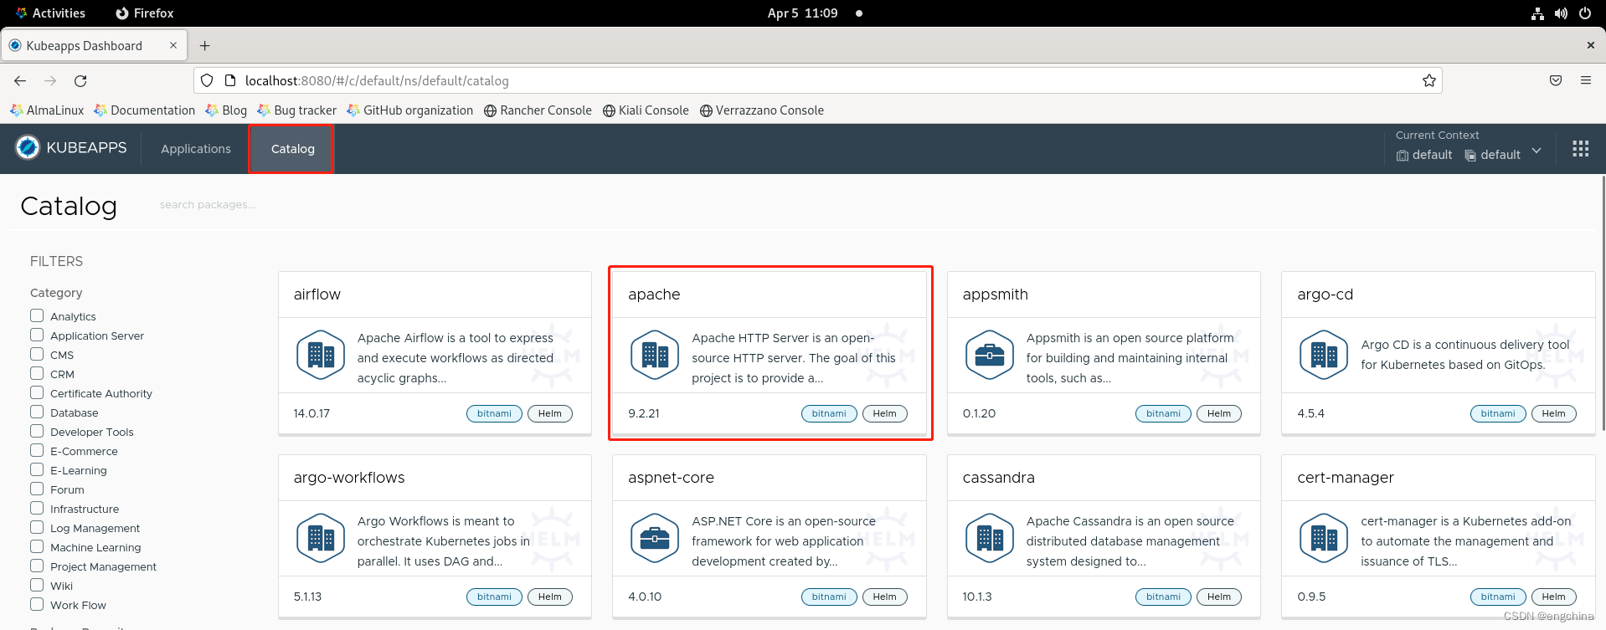Check the Database category filter
The image size is (1606, 630).
coord(37,412)
